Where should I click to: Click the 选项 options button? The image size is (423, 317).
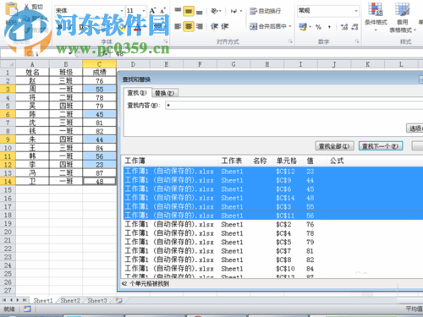[415, 128]
